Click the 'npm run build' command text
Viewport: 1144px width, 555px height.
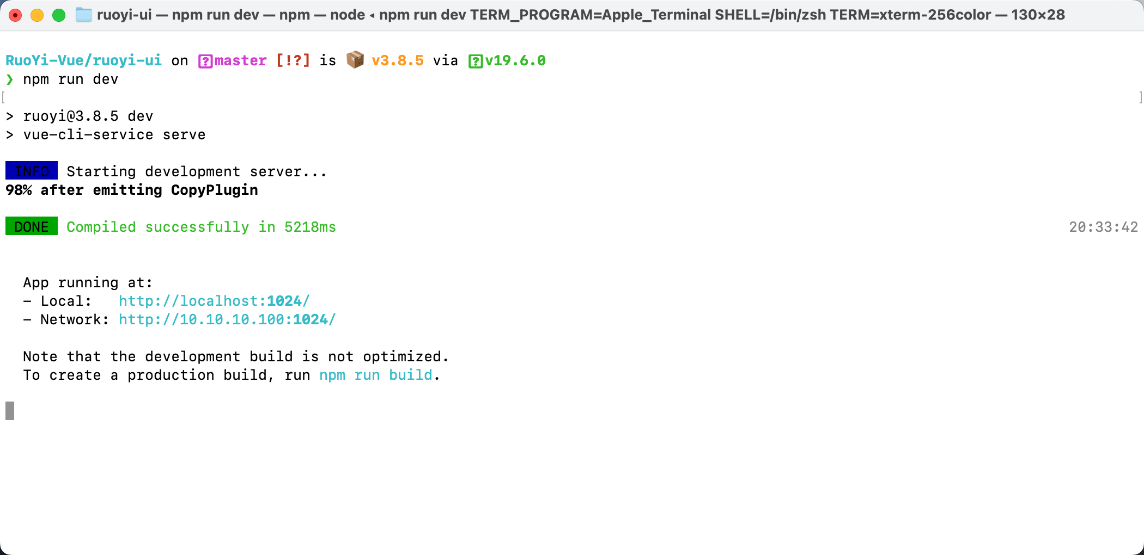click(x=376, y=375)
